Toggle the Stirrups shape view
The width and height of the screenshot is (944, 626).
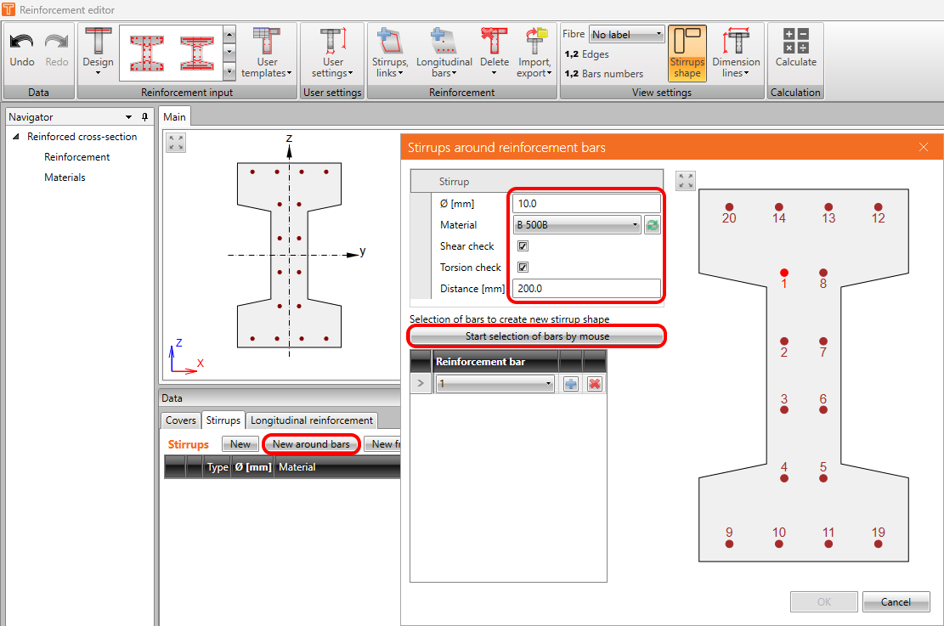687,51
